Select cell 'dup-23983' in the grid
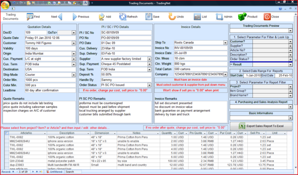298x175 pixels. pyautogui.click(x=28, y=165)
